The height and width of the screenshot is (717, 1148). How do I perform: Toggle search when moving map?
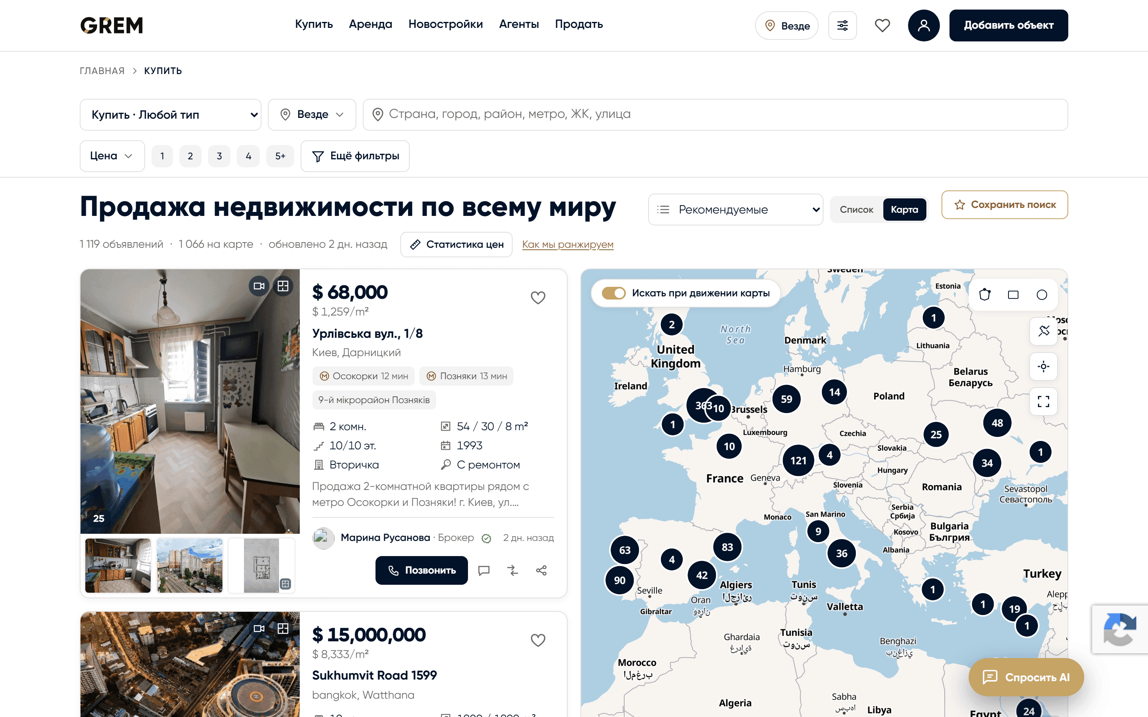coord(613,293)
